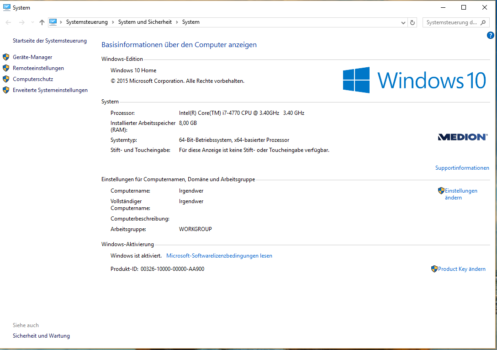This screenshot has height=350, width=497.
Task: Open Sicherheit und Wartung link
Action: (41, 336)
